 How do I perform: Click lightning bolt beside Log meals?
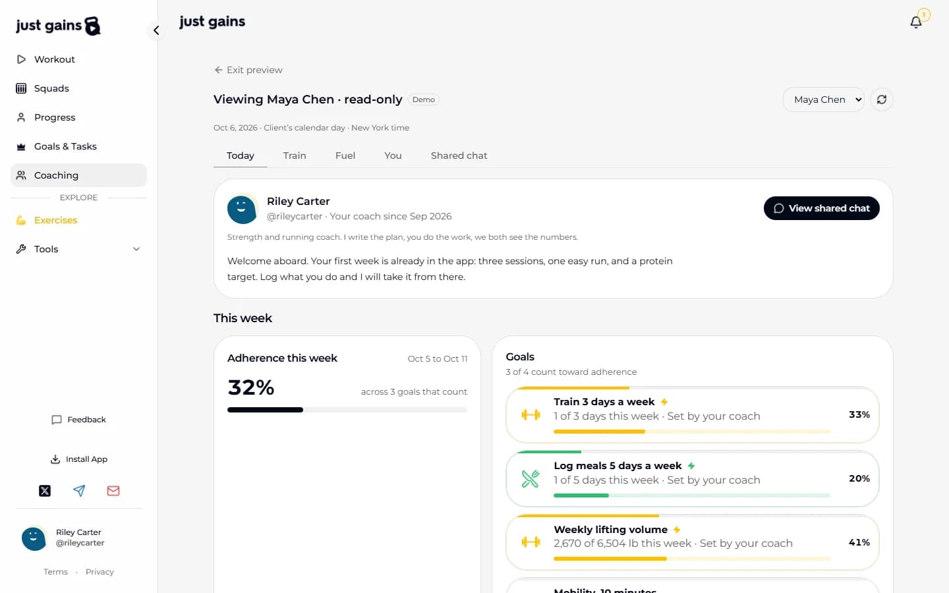tap(691, 466)
